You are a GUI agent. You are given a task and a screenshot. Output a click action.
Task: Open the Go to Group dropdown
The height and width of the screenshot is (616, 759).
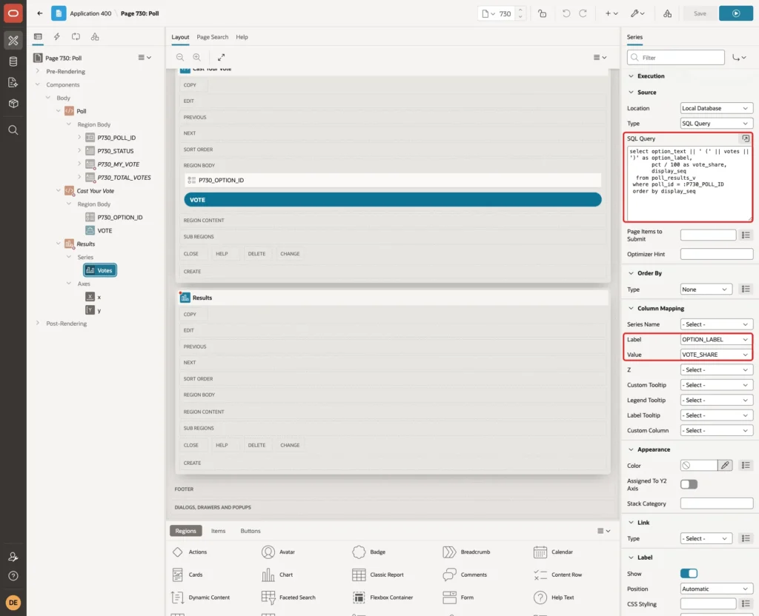tap(739, 58)
